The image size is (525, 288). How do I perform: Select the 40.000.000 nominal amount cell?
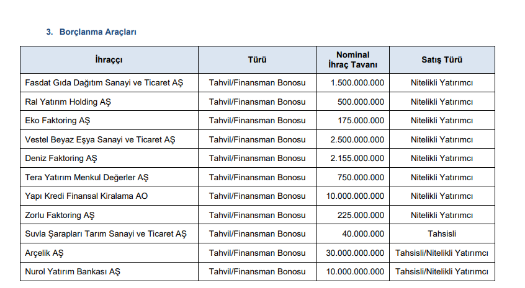(362, 234)
